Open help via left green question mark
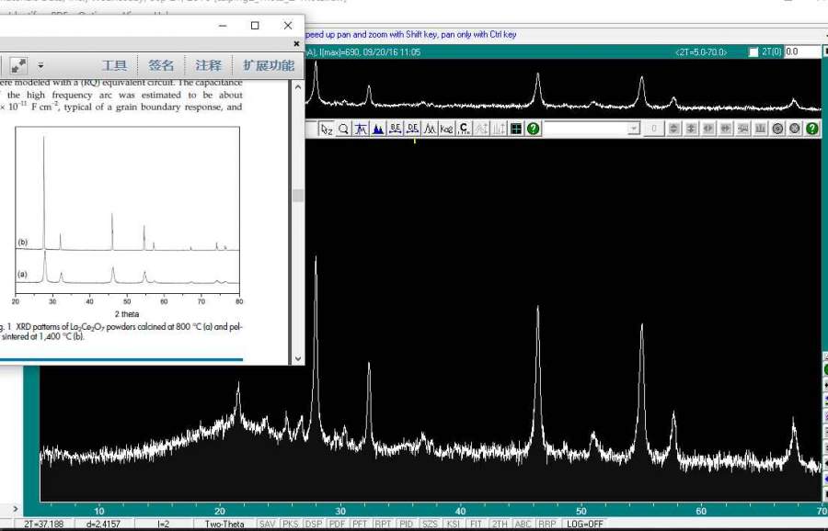This screenshot has width=828, height=531. pyautogui.click(x=534, y=129)
